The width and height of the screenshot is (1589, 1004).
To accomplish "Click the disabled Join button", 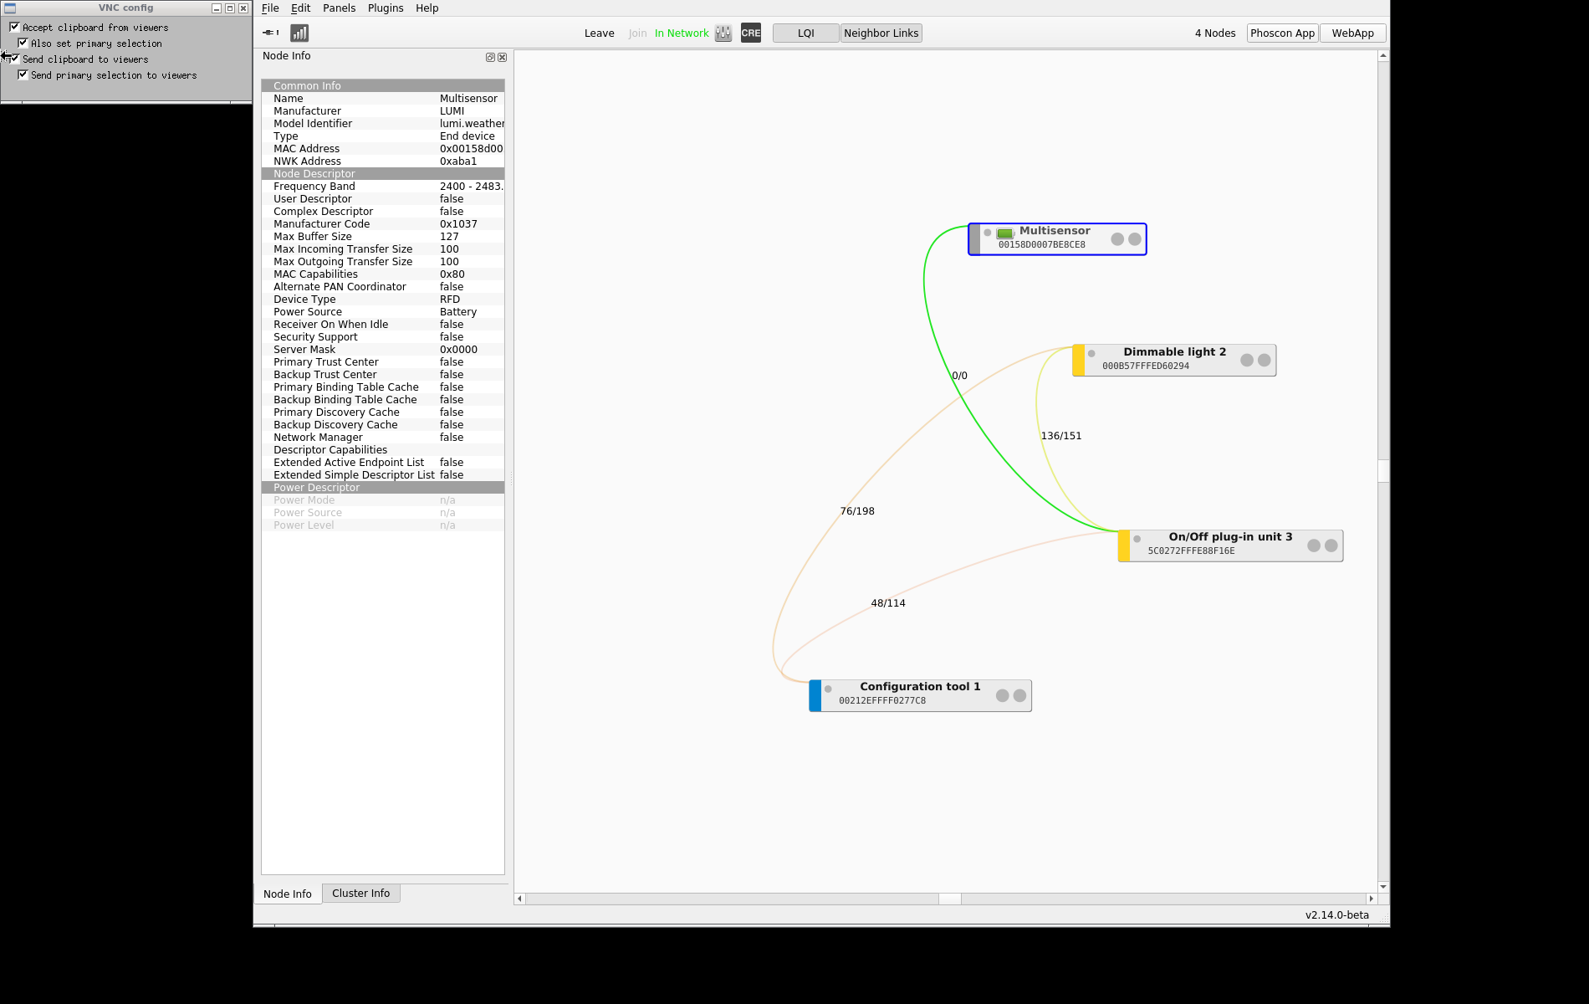I will click(637, 33).
